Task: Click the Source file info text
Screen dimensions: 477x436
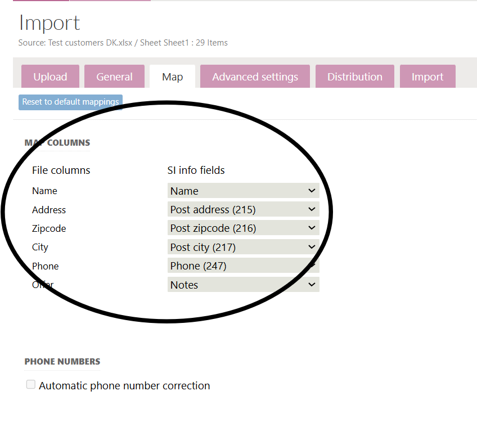Action: point(123,43)
